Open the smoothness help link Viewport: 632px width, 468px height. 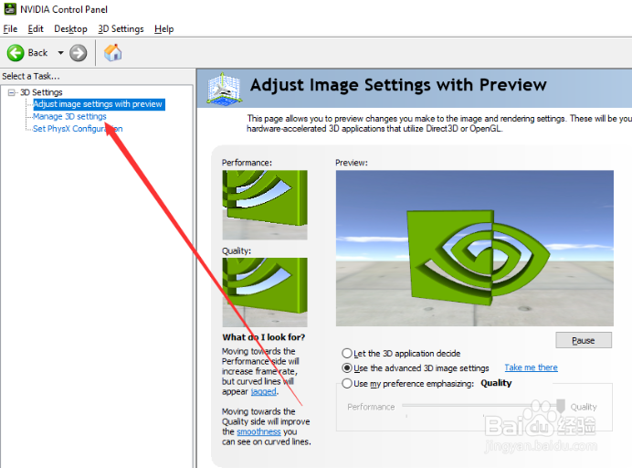pyautogui.click(x=258, y=431)
